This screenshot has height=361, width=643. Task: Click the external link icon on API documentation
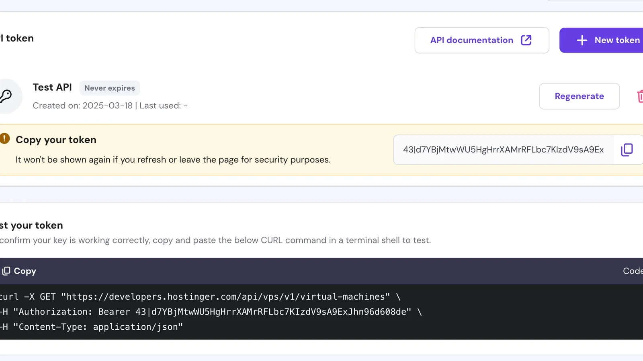click(526, 40)
